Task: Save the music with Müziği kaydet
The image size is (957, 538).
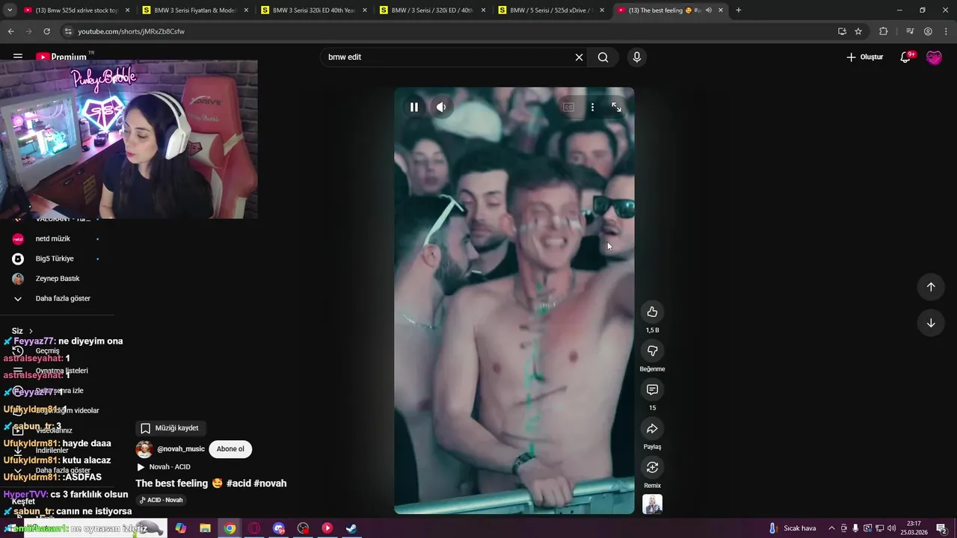Action: coord(170,428)
